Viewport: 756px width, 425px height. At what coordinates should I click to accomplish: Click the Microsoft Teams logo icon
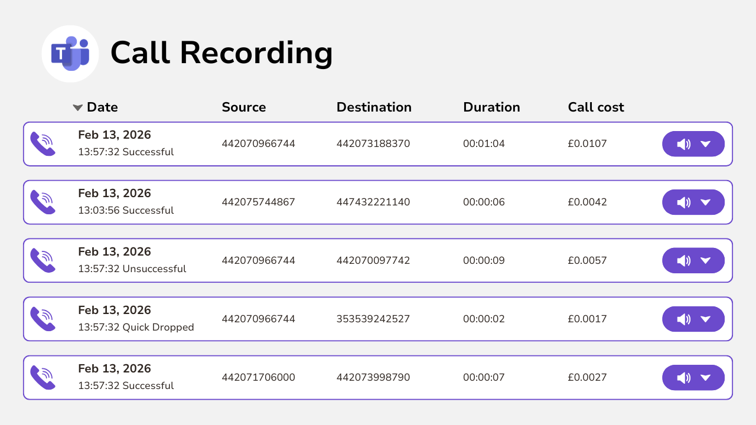pos(70,53)
